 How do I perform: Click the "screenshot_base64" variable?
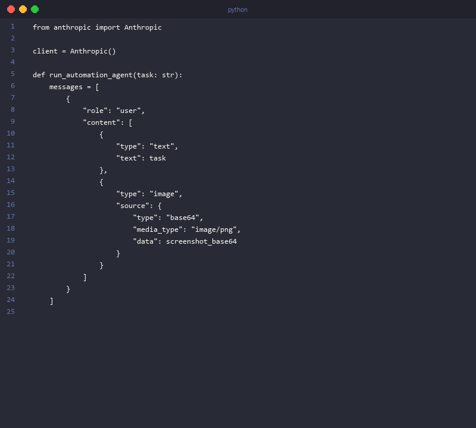point(202,241)
